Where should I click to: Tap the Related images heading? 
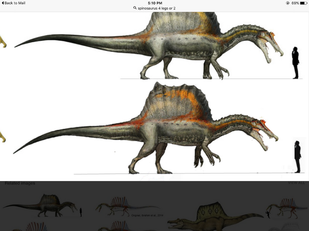[x=20, y=183]
